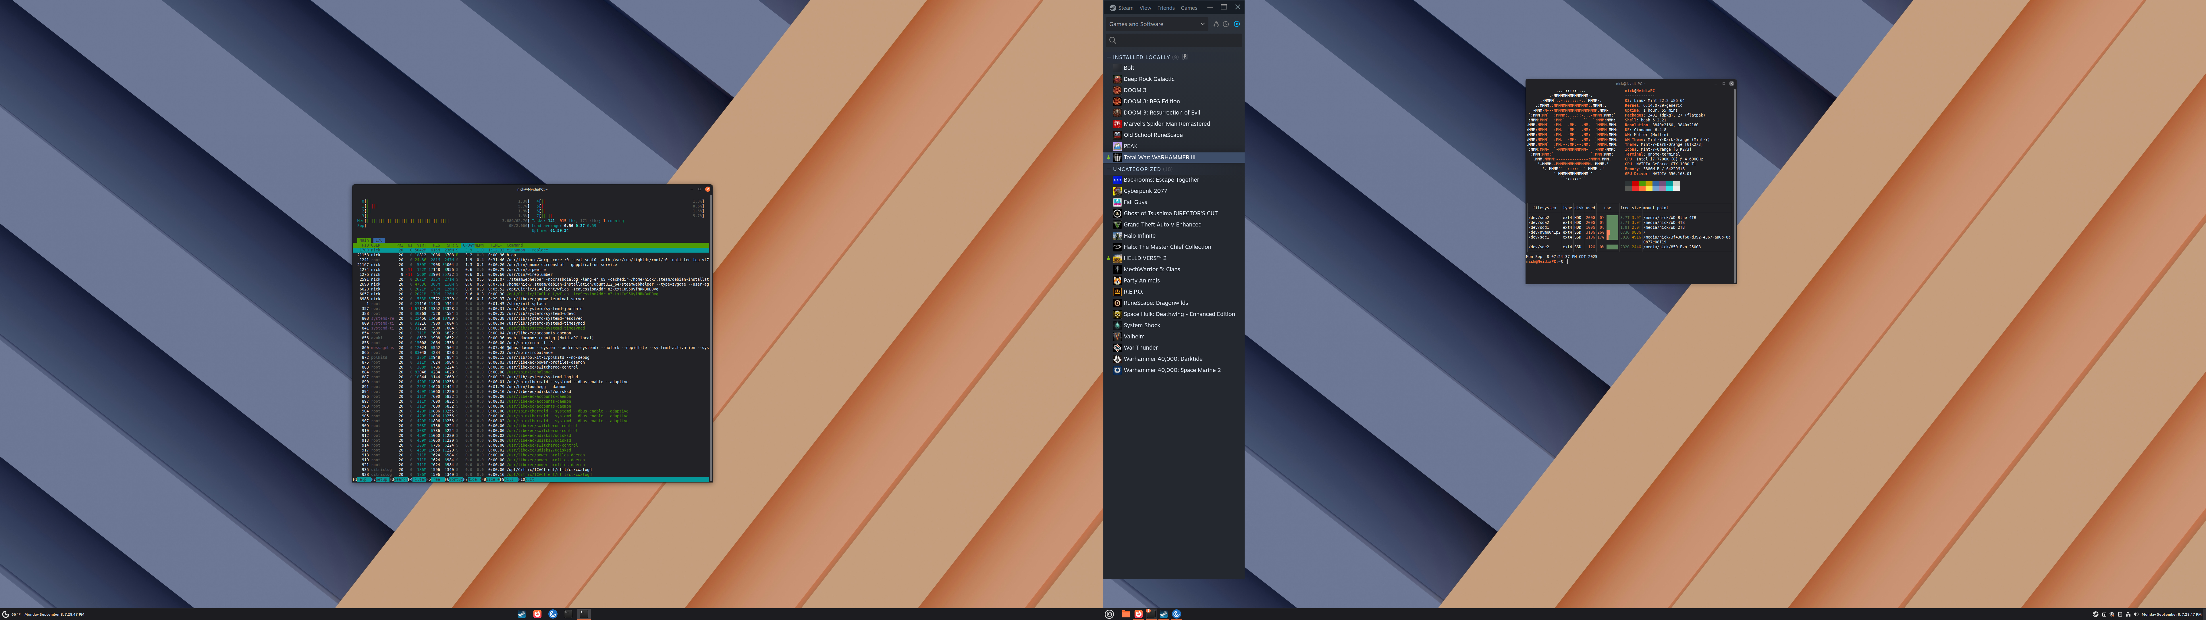Open the update manager shield icon

[2112, 614]
